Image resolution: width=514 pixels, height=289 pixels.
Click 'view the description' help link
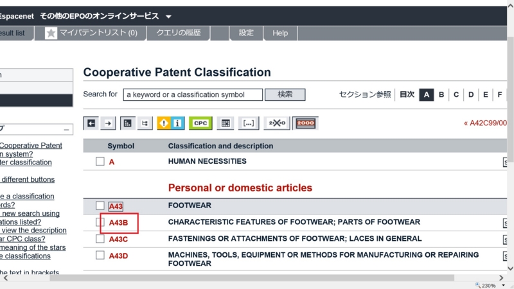point(34,231)
